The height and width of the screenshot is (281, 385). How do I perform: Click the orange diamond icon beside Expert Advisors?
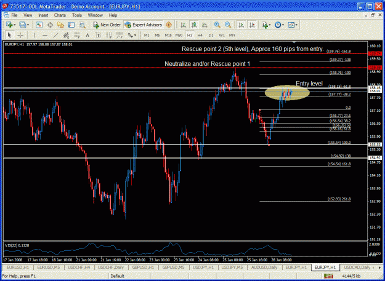169,25
